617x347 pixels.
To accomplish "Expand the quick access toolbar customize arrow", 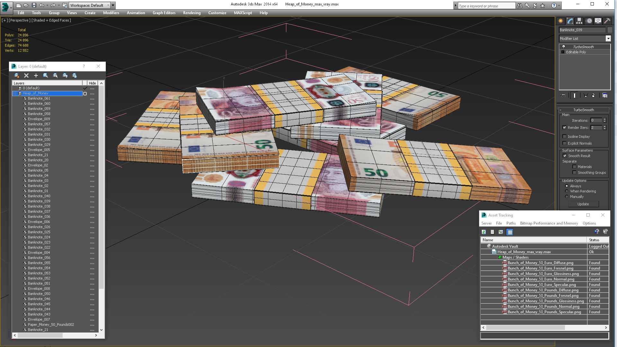I will coord(113,5).
